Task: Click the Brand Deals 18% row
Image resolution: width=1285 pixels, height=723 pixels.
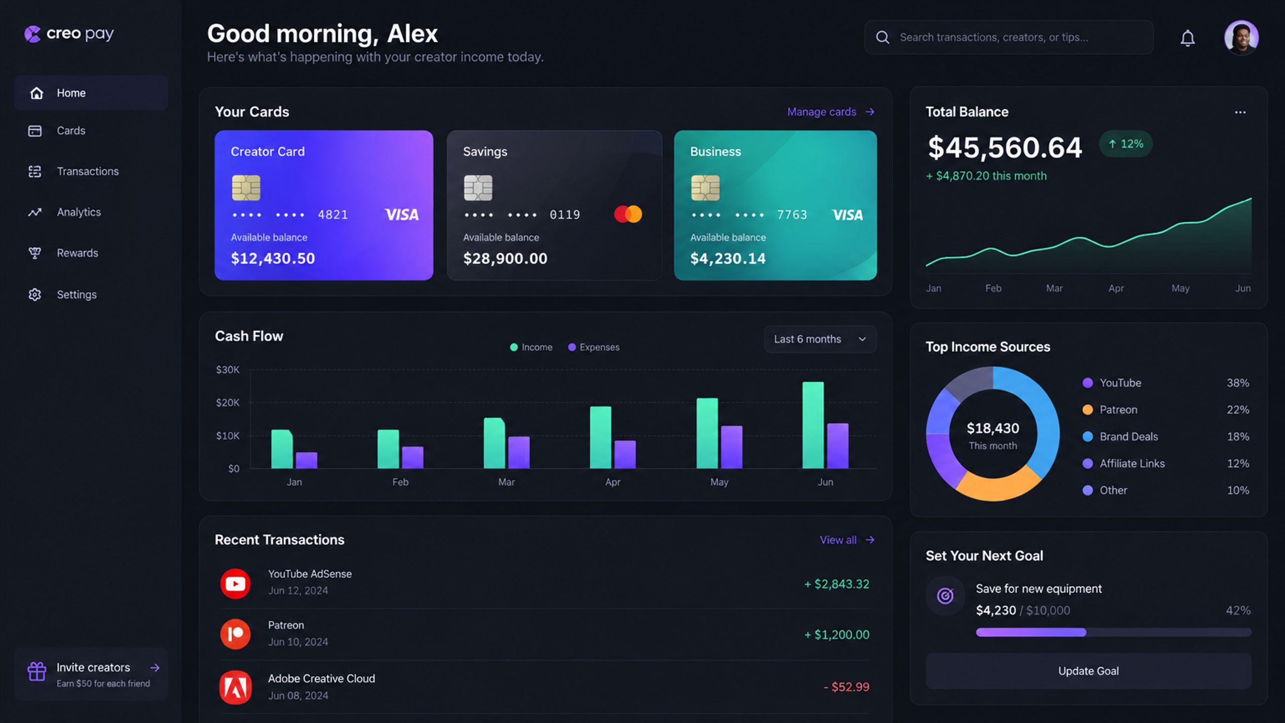Action: pyautogui.click(x=1166, y=437)
